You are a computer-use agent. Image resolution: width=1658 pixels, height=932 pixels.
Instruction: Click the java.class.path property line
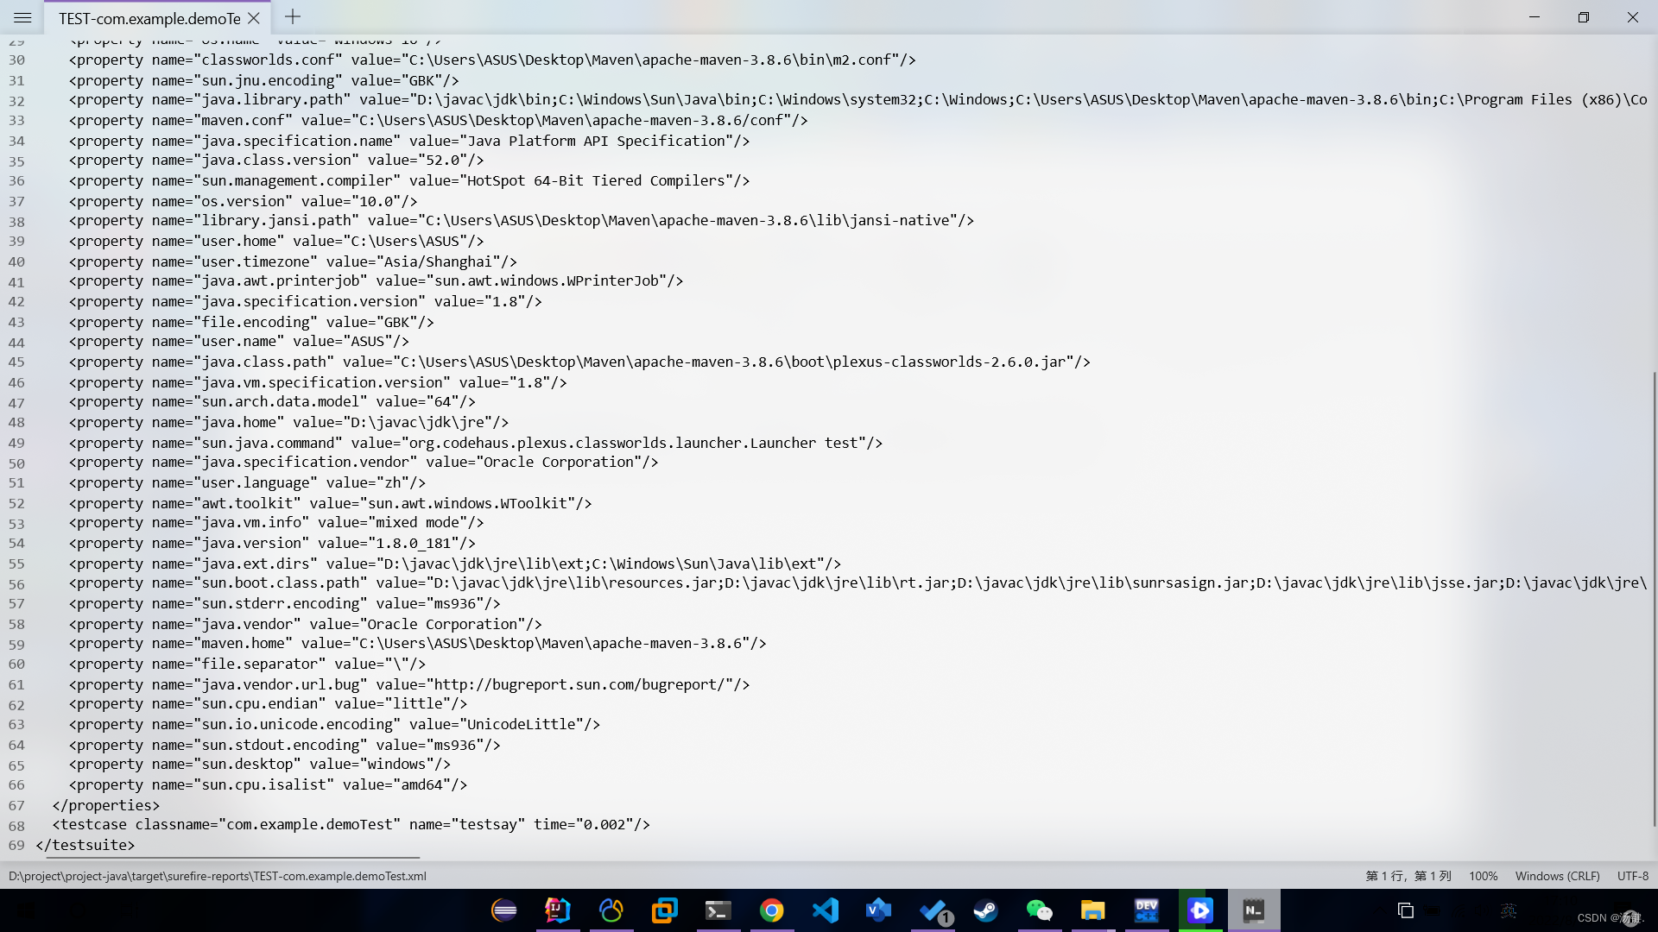(579, 362)
